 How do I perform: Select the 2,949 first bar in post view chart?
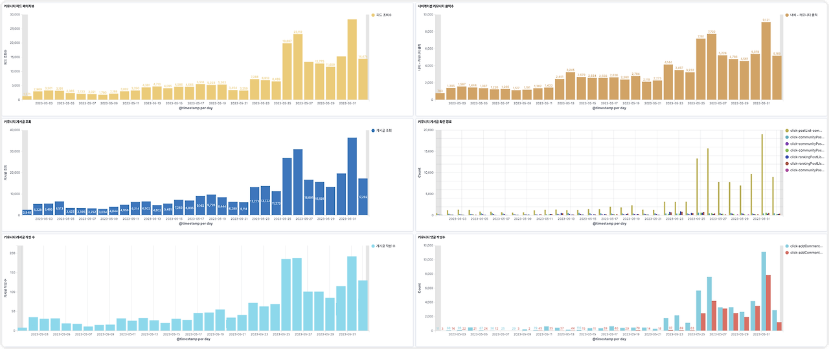click(x=27, y=213)
